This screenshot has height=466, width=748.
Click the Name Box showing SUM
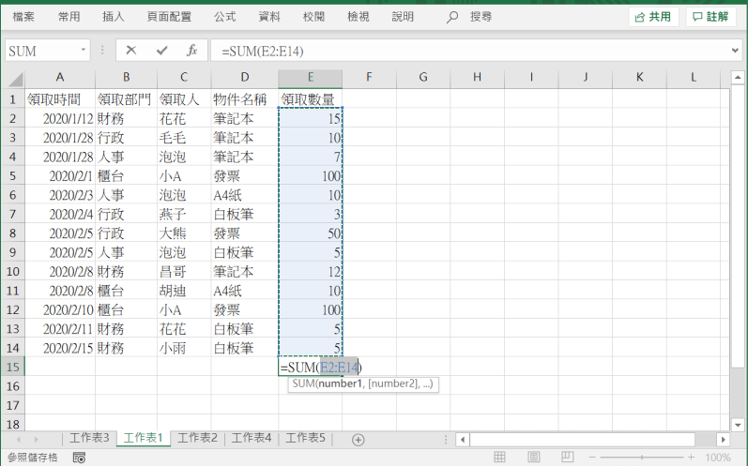point(41,51)
